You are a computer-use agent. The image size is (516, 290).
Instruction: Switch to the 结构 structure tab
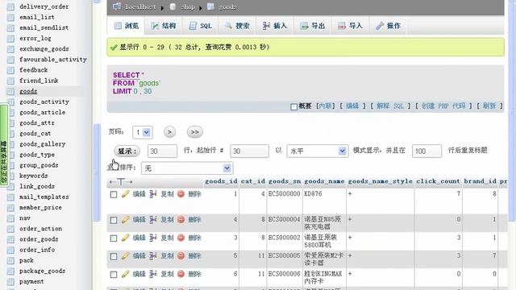click(x=164, y=26)
